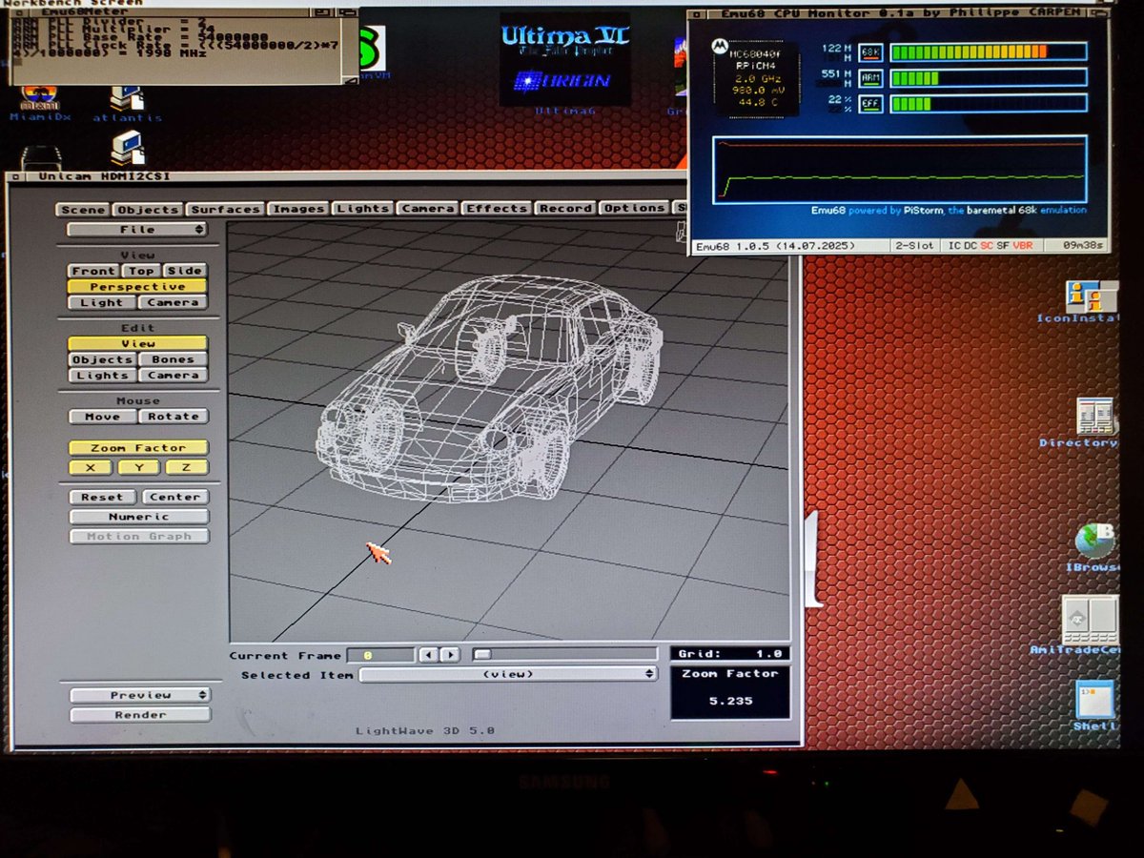
Task: Select Lights edit mode
Action: 102,376
